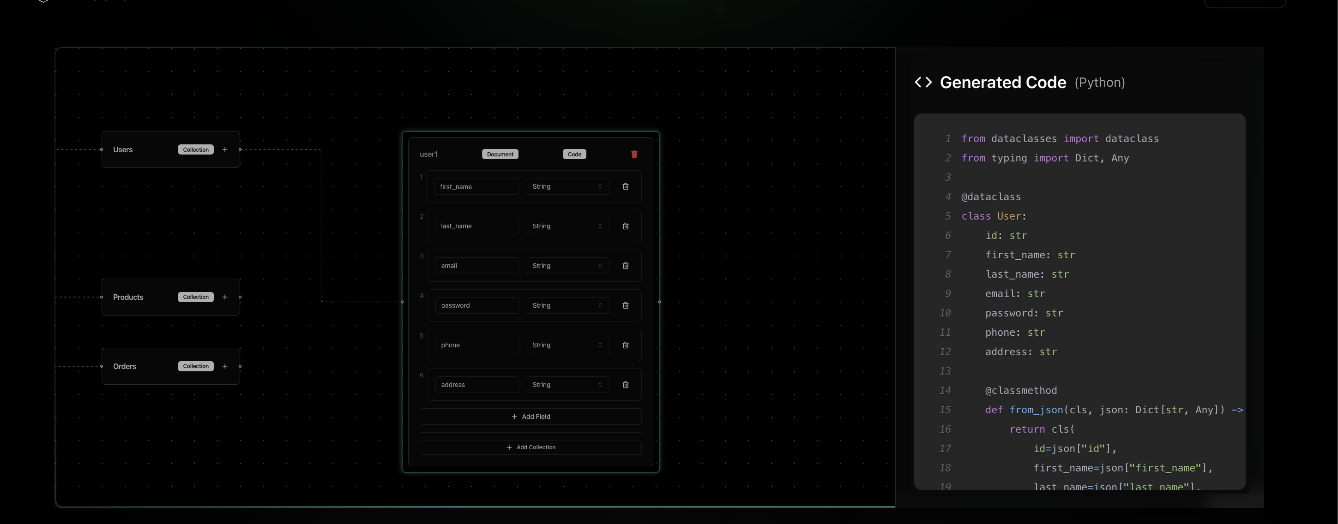This screenshot has height=524, width=1338.
Task: Expand String type selector for address
Action: pos(567,384)
